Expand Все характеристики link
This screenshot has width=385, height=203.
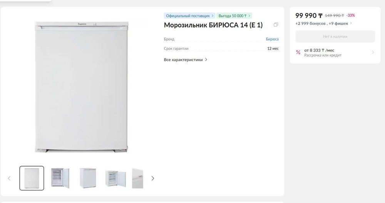[x=186, y=60]
